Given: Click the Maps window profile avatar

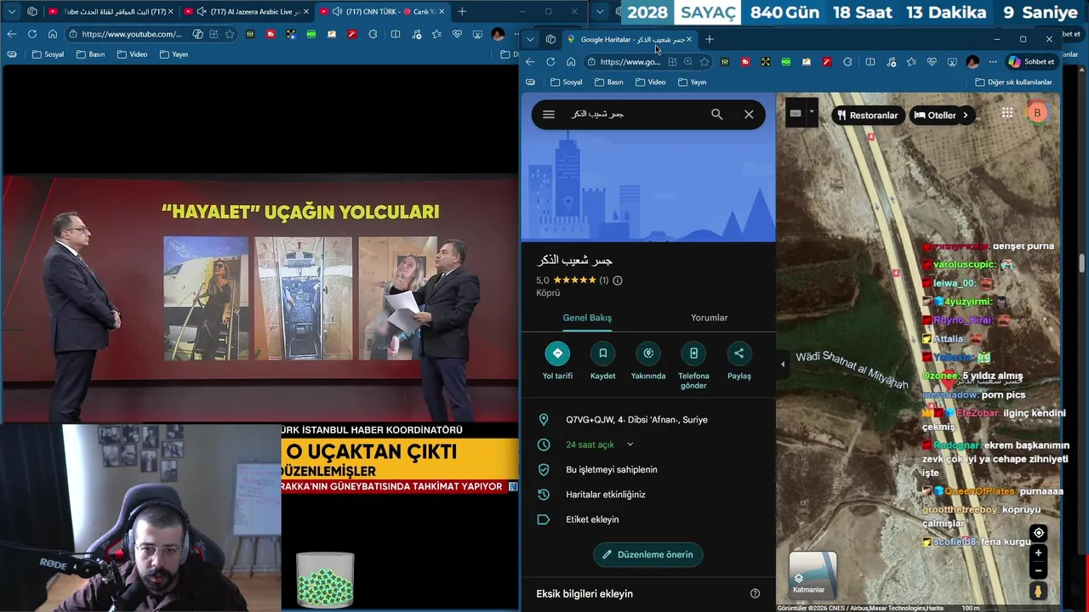Looking at the screenshot, I should click(x=972, y=62).
